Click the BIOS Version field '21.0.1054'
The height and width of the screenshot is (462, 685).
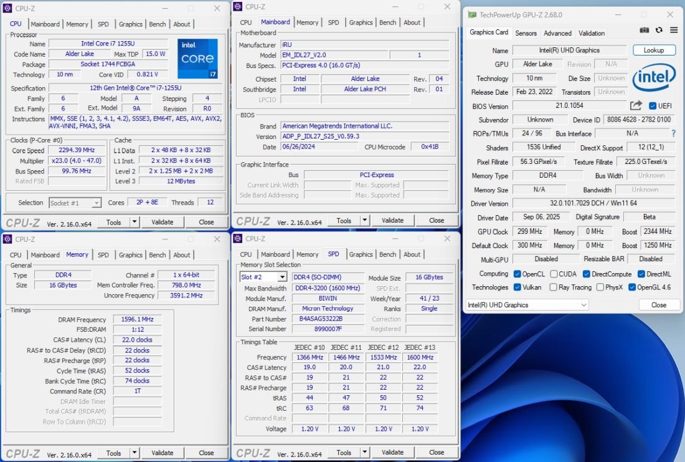(x=569, y=105)
